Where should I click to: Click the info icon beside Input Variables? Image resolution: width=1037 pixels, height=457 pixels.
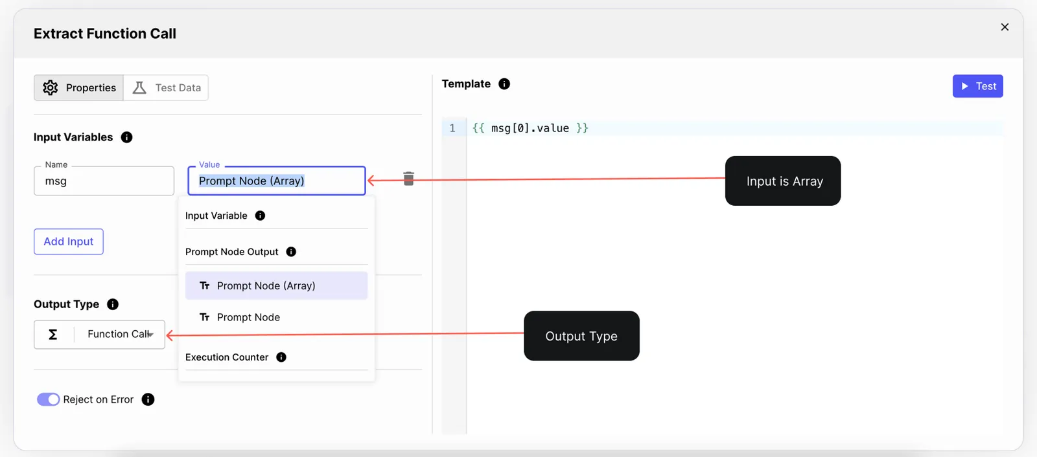pos(127,137)
